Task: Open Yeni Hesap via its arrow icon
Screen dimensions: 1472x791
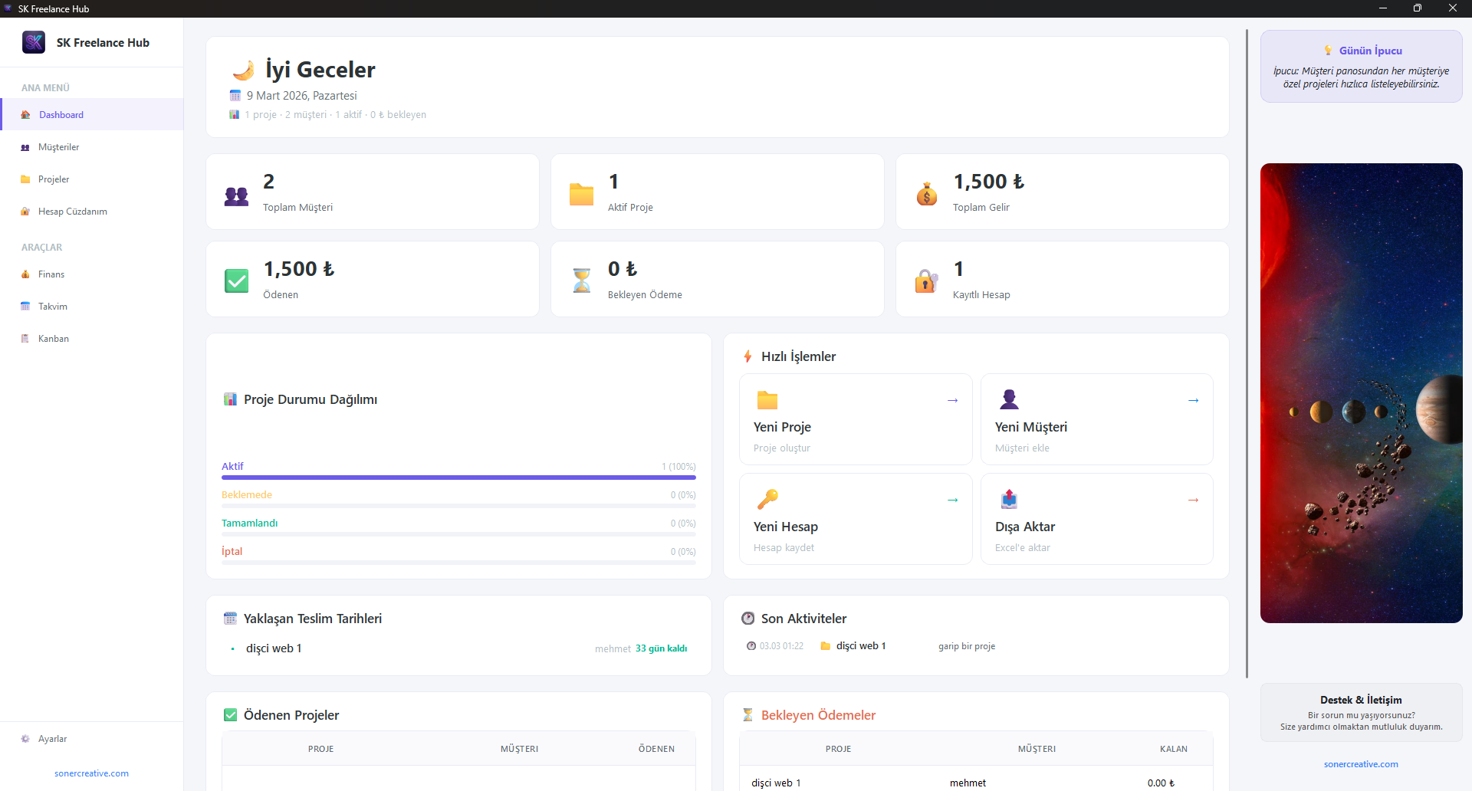Action: (952, 500)
